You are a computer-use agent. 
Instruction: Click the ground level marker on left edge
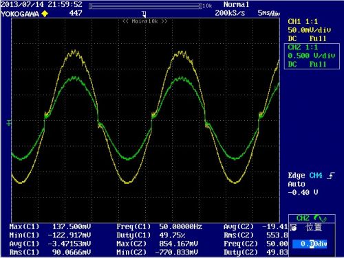(9, 123)
